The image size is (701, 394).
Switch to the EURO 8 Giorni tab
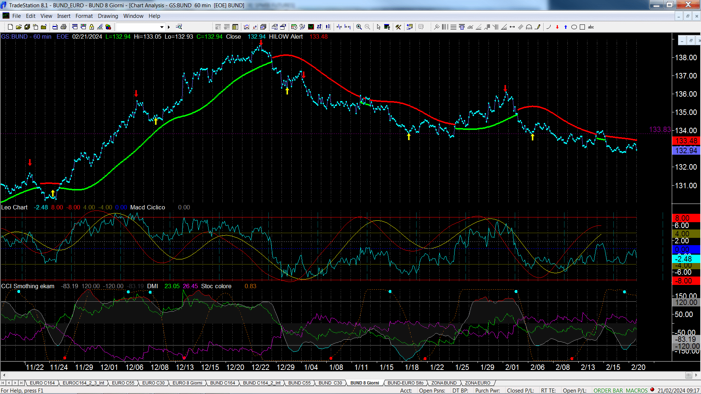click(x=187, y=383)
